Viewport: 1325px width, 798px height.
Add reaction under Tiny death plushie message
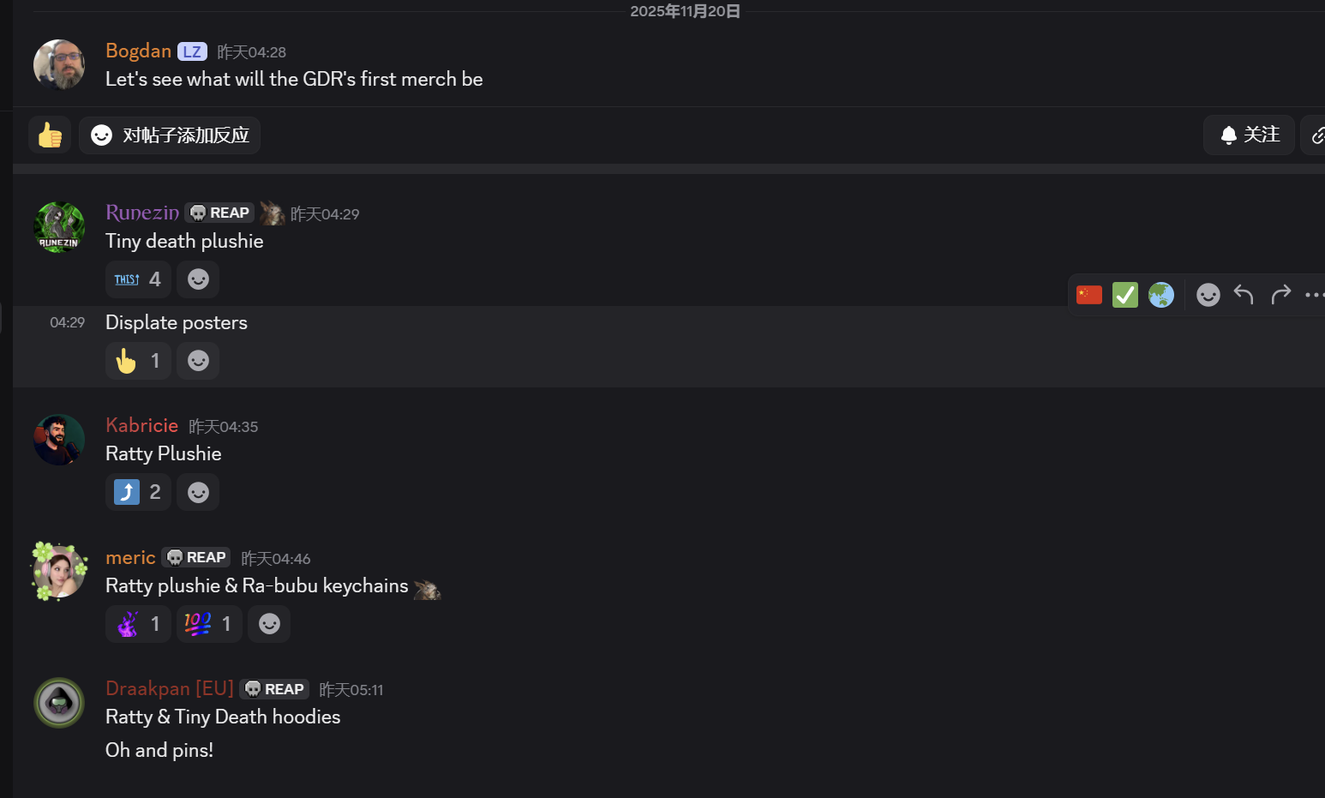[x=198, y=279]
